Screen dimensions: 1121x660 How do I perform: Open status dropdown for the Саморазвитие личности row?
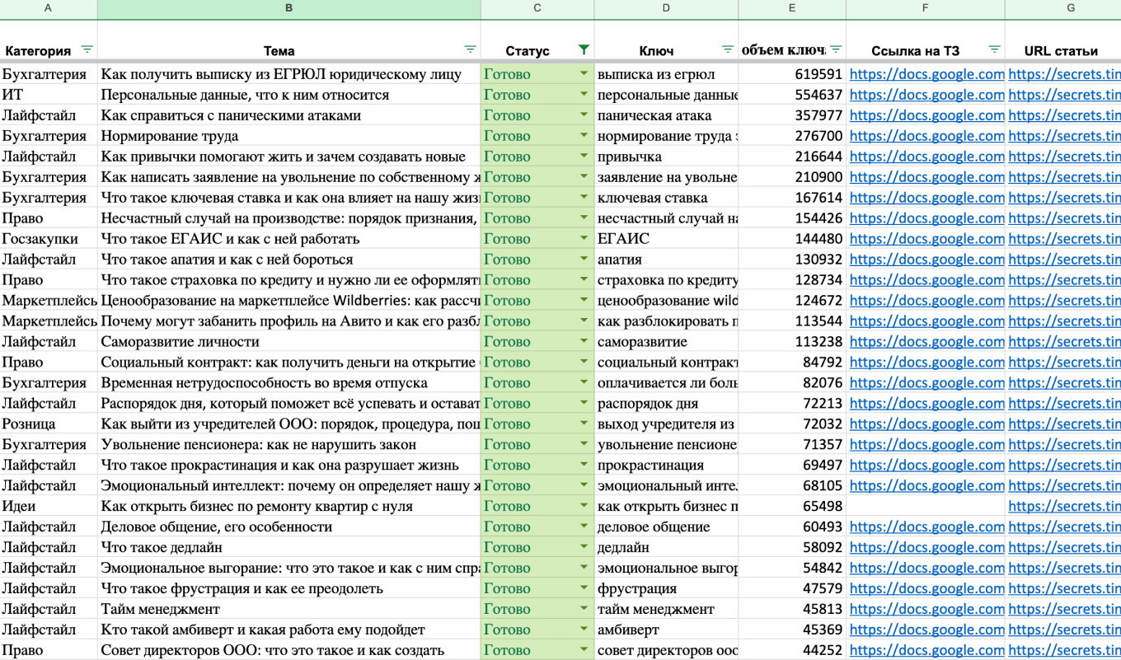[x=584, y=342]
